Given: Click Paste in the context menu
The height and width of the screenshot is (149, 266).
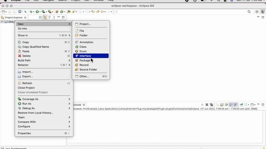Looking at the screenshot, I should (44, 51).
